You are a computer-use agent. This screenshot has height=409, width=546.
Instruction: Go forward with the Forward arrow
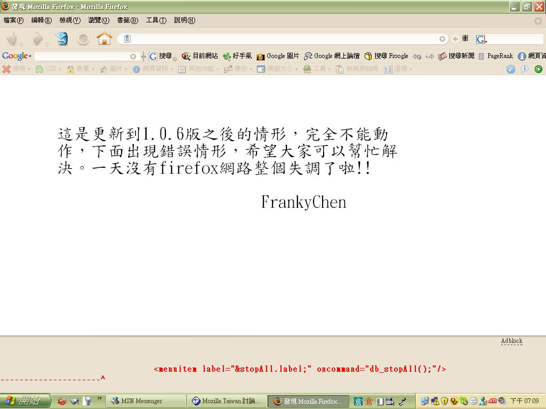pos(38,38)
